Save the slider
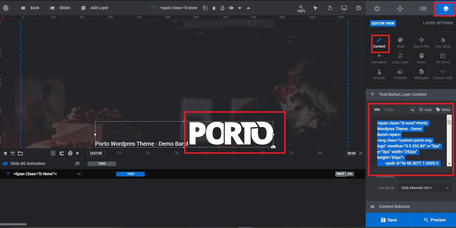 point(389,220)
